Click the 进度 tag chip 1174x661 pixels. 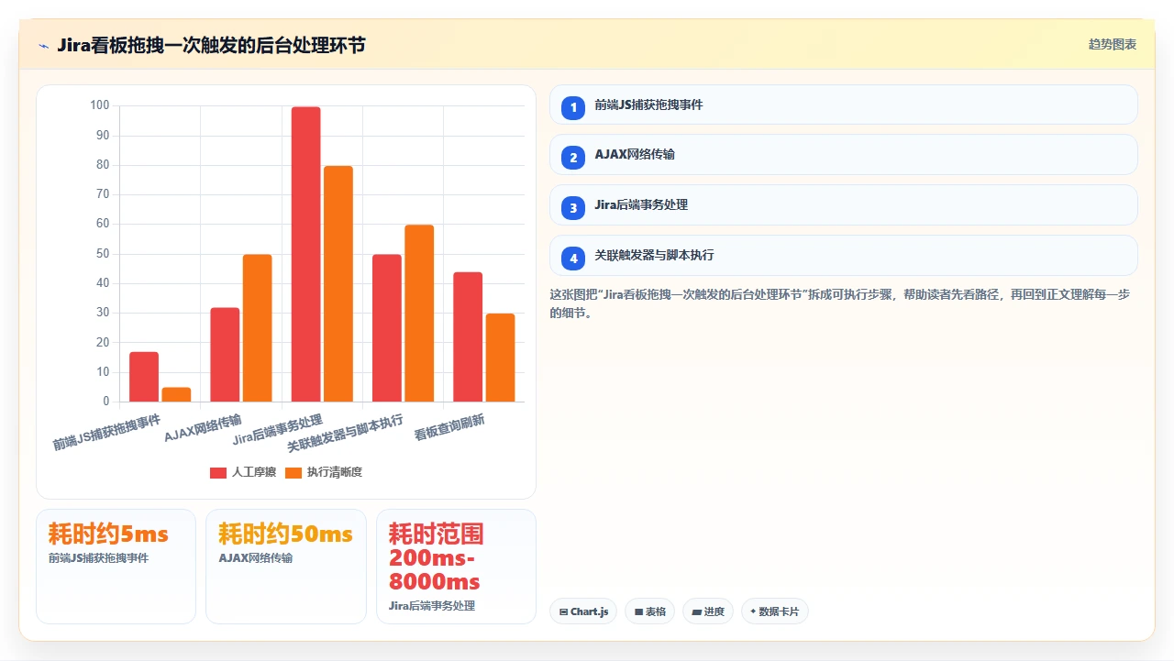click(708, 611)
